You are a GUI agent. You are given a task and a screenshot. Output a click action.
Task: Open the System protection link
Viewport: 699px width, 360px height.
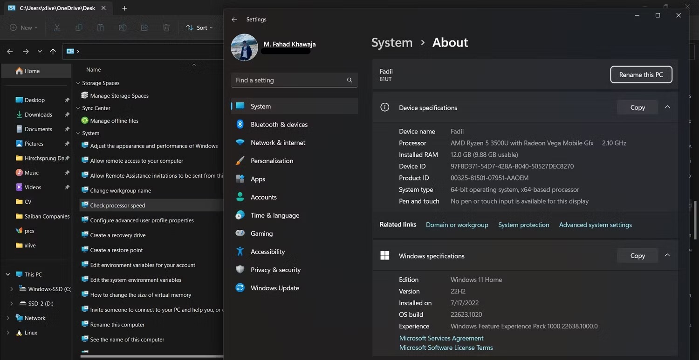pos(524,225)
